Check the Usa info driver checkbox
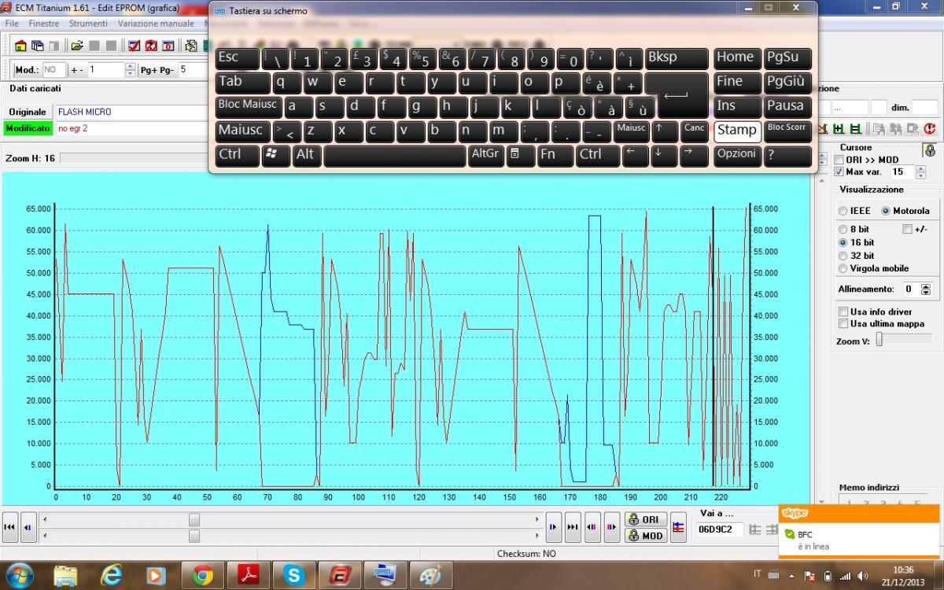This screenshot has height=590, width=944. click(x=843, y=312)
